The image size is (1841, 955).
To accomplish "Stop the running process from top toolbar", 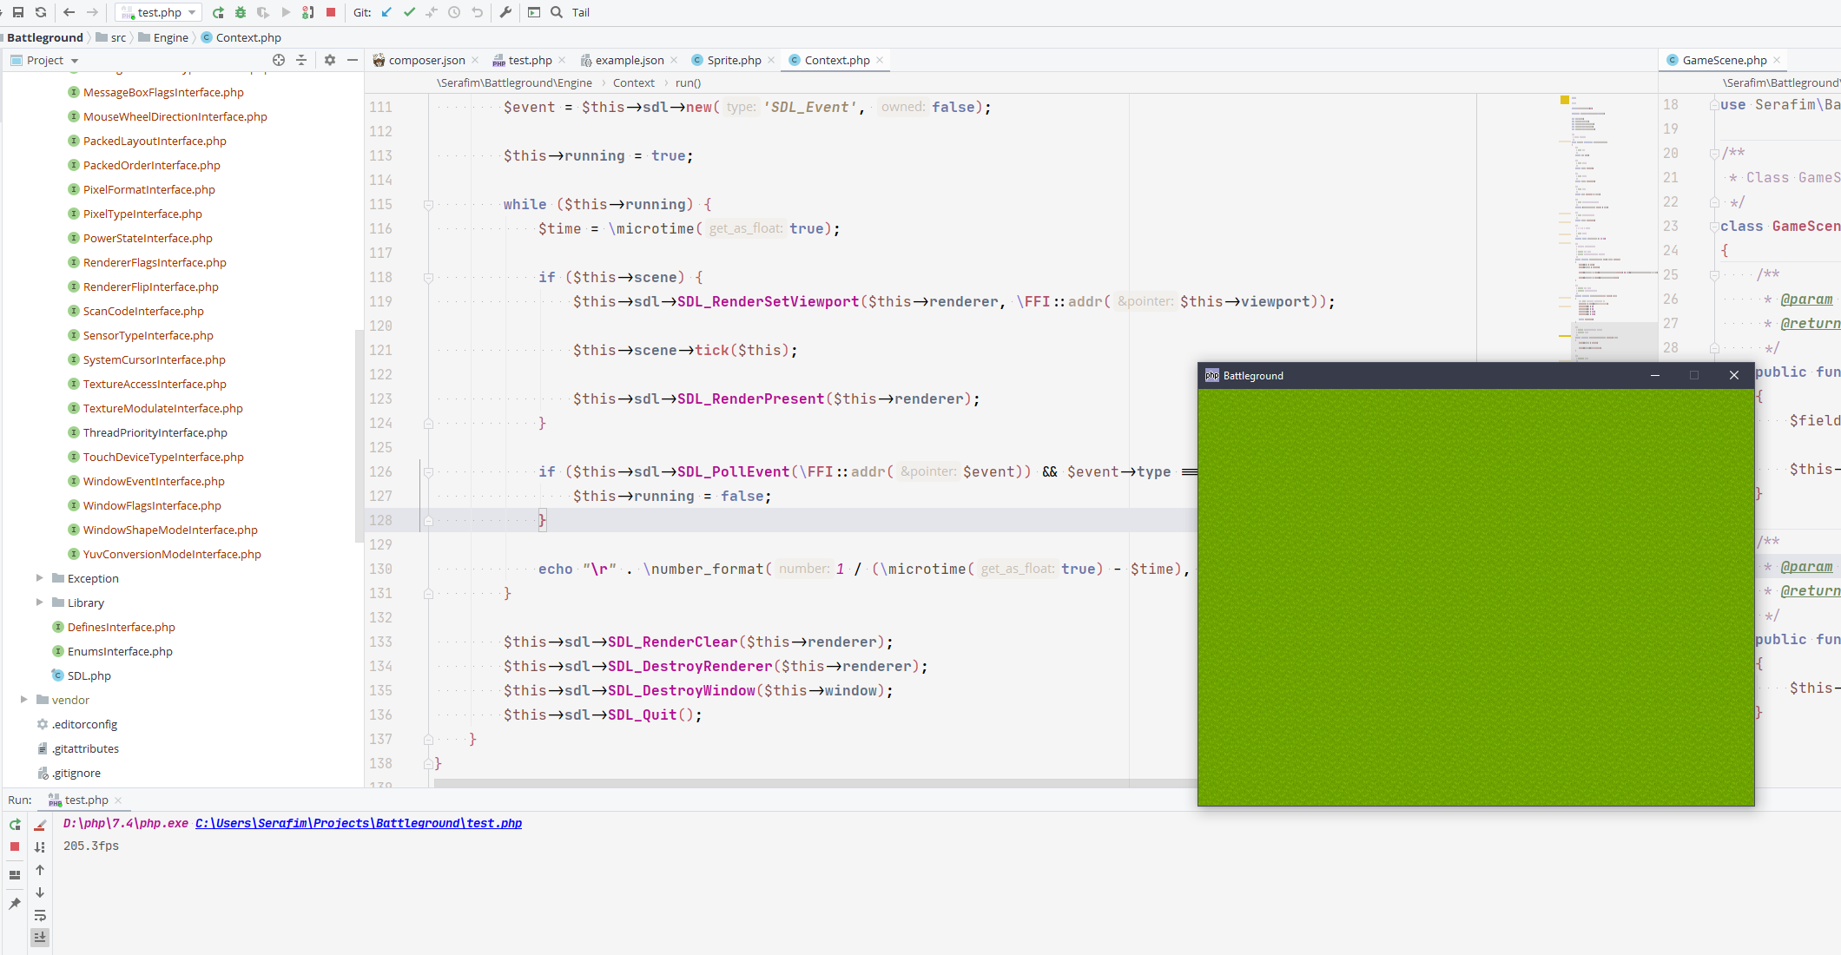I will click(331, 12).
